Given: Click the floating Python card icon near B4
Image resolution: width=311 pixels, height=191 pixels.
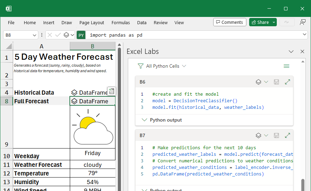Looking at the screenshot, I should pos(111,91).
